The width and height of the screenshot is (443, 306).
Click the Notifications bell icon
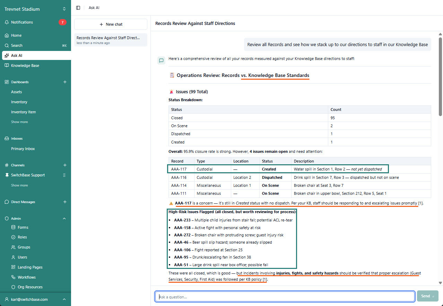point(7,22)
